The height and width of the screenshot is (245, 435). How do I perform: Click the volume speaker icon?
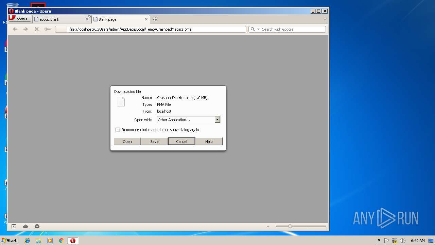[x=403, y=241]
